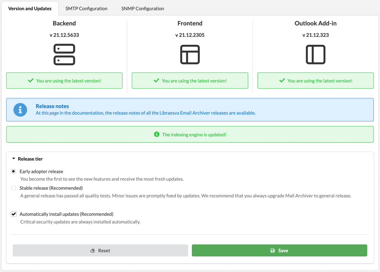Click 'A general release has passed all quality tests' description
This screenshot has height=272, width=380.
tap(186, 196)
